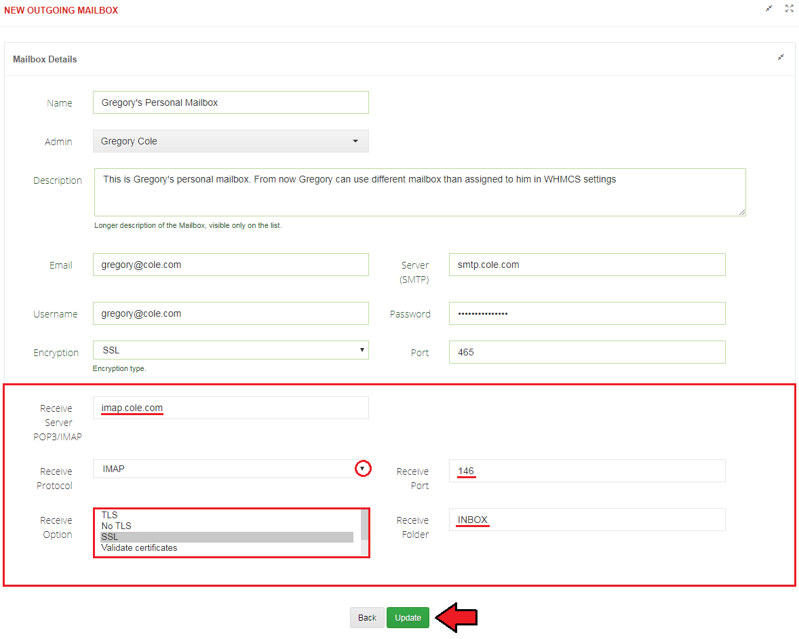799x639 pixels.
Task: Select No TLS in Receive Option list
Action: click(227, 526)
